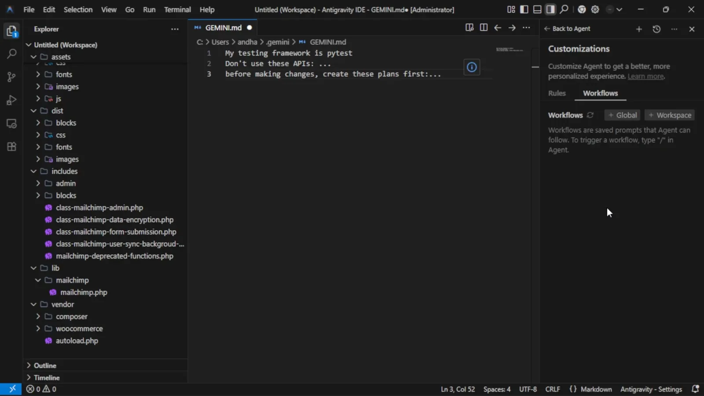Open autoload.php file
Image resolution: width=704 pixels, height=396 pixels.
pos(77,341)
